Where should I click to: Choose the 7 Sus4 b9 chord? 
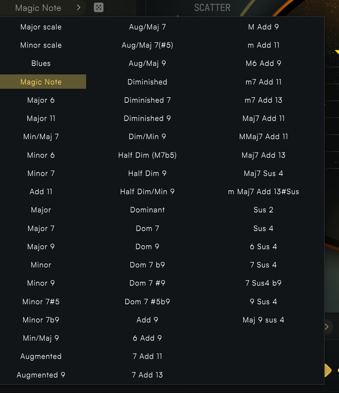tap(263, 283)
